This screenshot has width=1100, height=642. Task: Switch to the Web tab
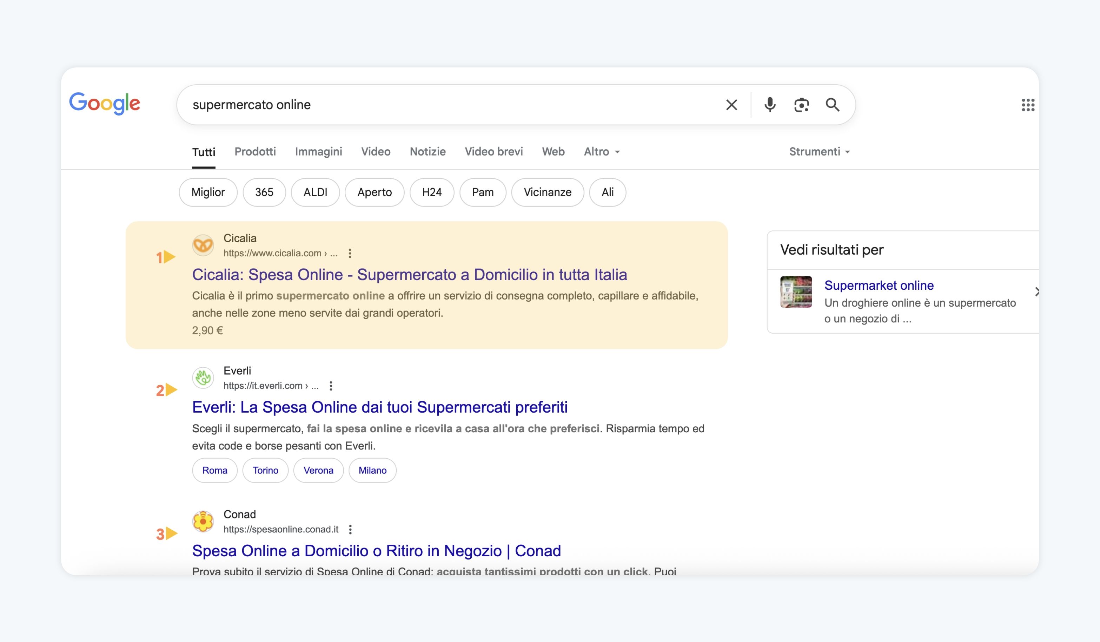tap(554, 152)
